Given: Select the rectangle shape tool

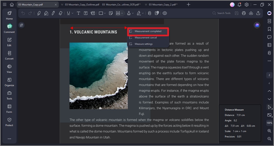Looking at the screenshot, I should (101, 13).
